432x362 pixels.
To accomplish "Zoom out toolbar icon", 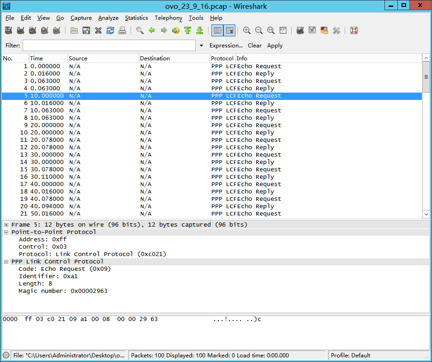I will tap(259, 30).
